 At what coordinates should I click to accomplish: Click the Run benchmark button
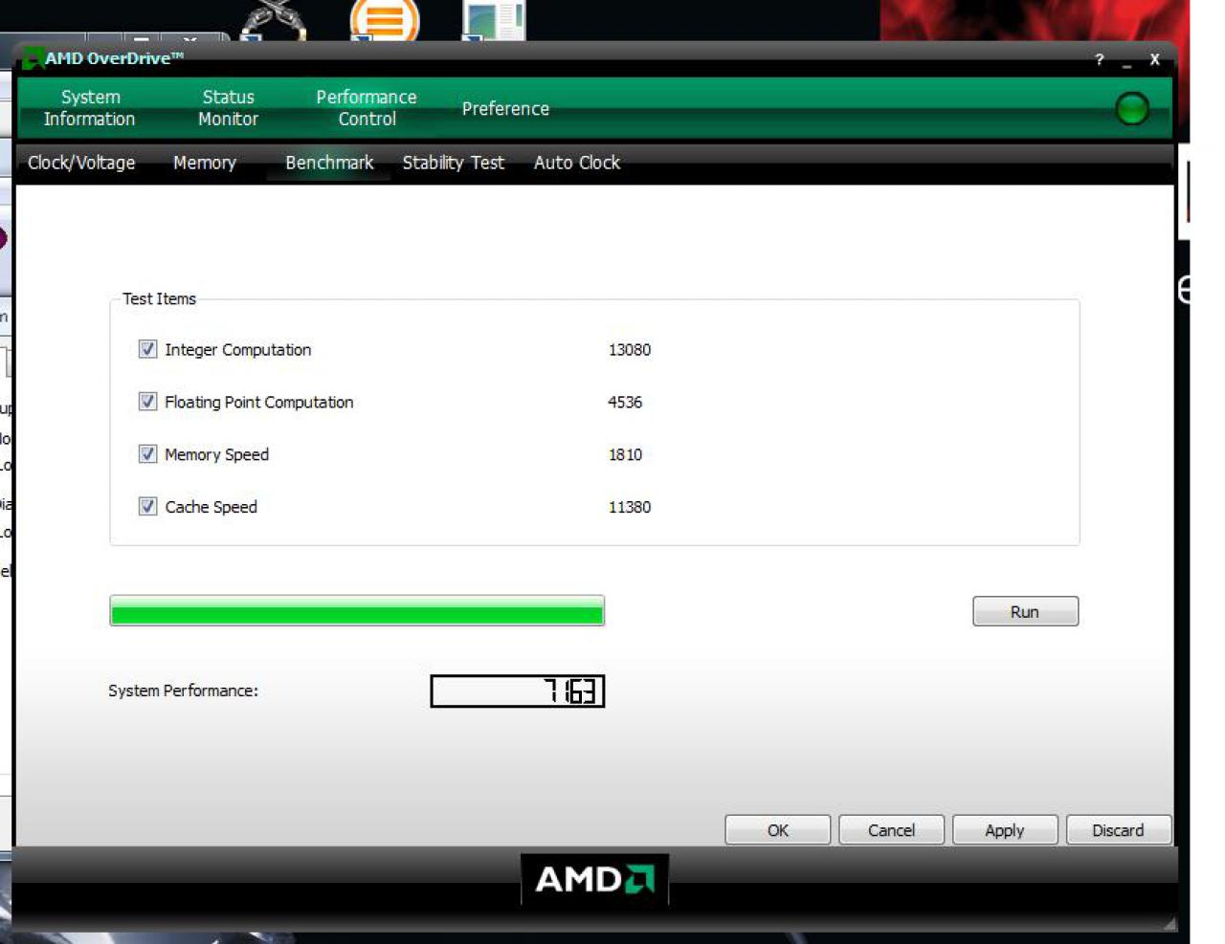(1025, 611)
